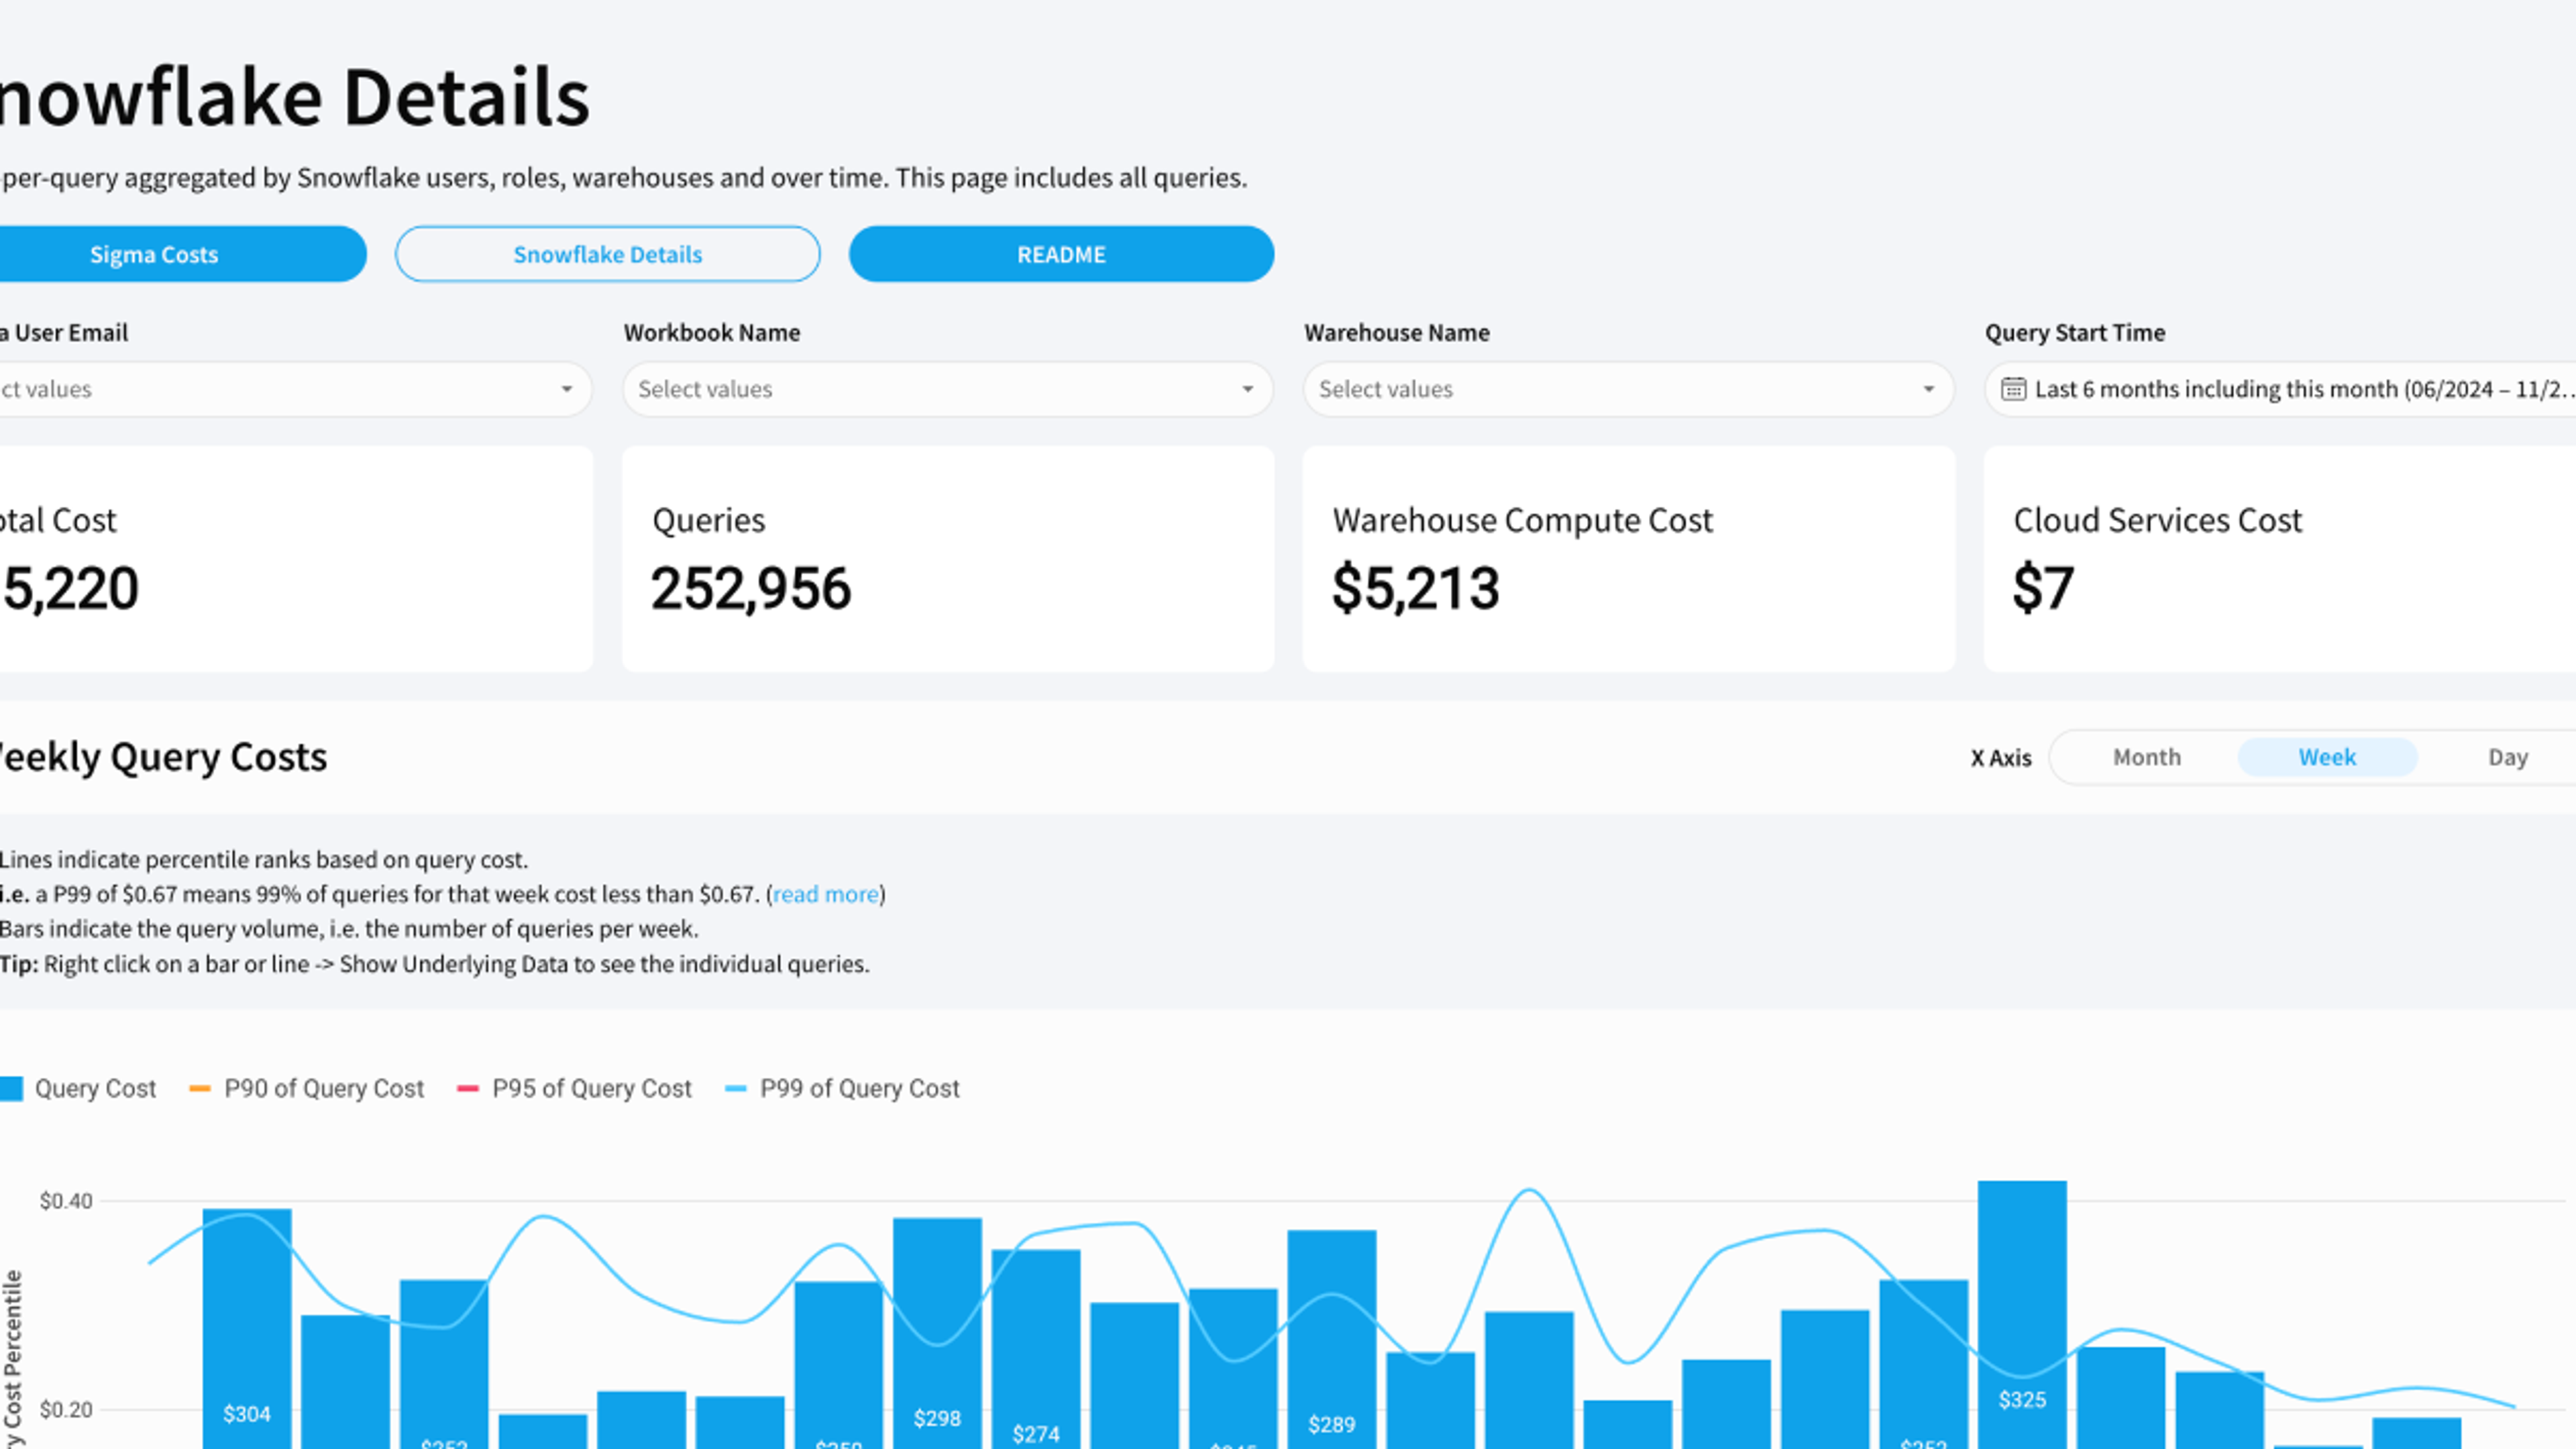Click the $298 bar in the chart
The height and width of the screenshot is (1449, 2576).
(x=937, y=1333)
